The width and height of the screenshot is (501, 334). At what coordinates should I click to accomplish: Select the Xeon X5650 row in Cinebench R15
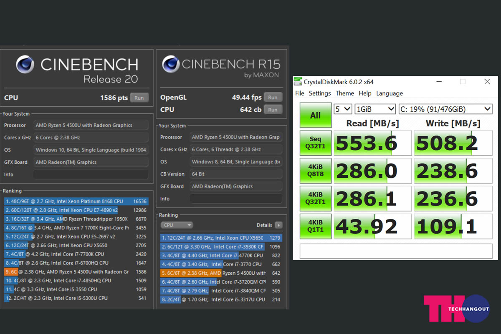tap(221, 238)
